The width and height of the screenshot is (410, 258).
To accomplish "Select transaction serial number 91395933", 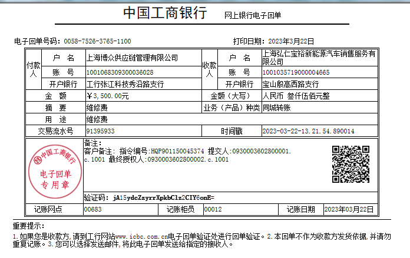I will coord(100,131).
